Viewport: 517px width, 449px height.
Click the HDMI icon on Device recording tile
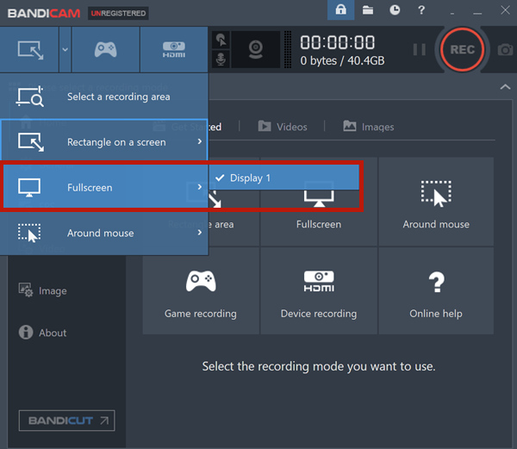pos(319,281)
